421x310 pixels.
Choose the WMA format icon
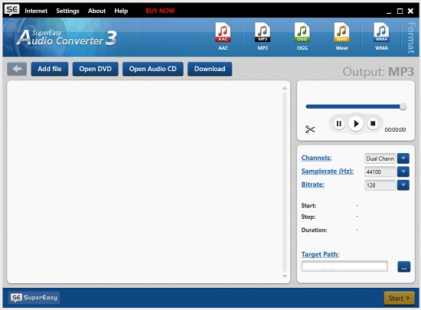click(x=381, y=36)
